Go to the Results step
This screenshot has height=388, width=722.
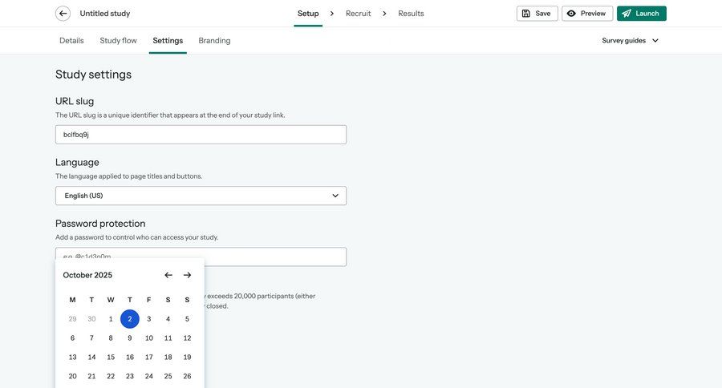[411, 14]
